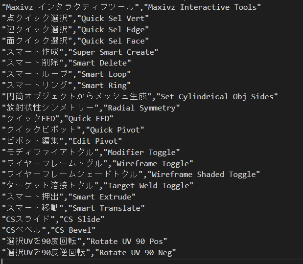The image size is (303, 264).
Task: Click on "Smart Ring" string
Action: (x=104, y=86)
